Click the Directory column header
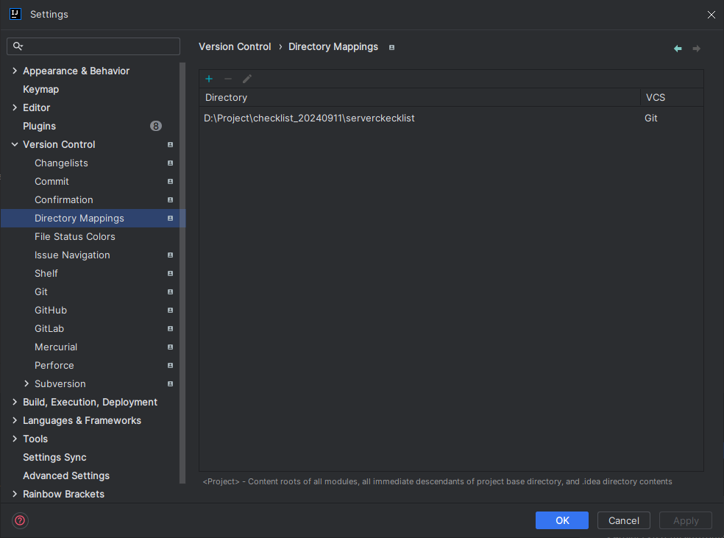 pyautogui.click(x=419, y=97)
